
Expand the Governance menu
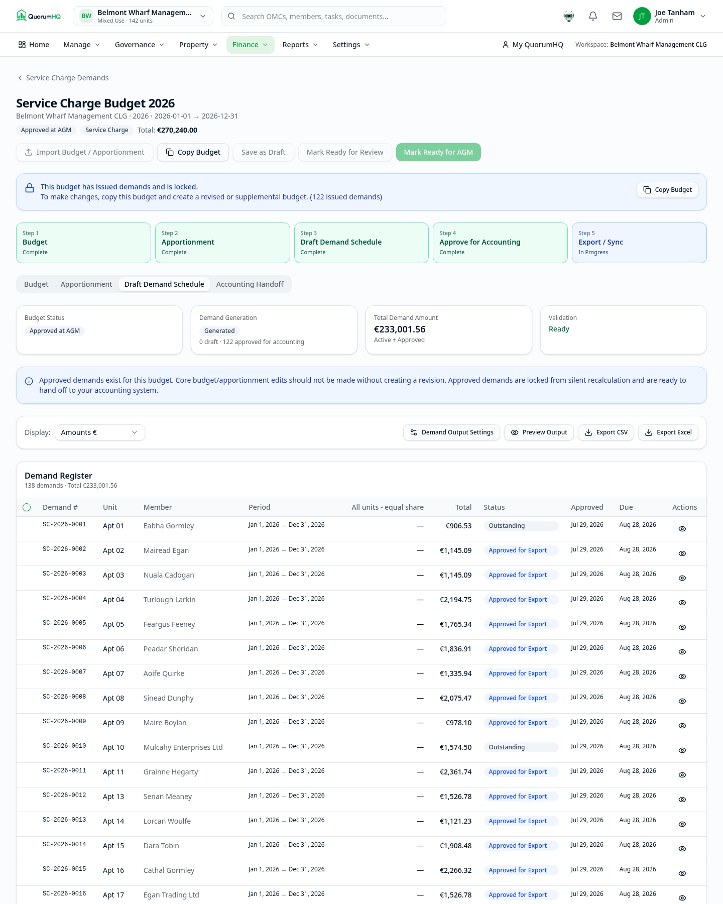[x=140, y=45]
